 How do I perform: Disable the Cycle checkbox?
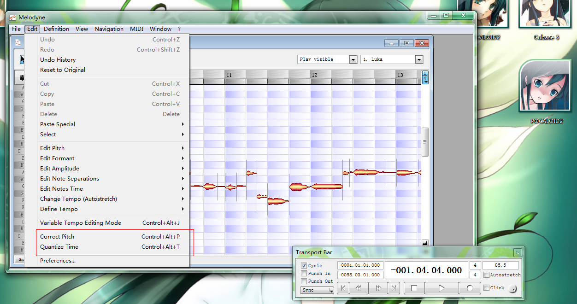304,266
